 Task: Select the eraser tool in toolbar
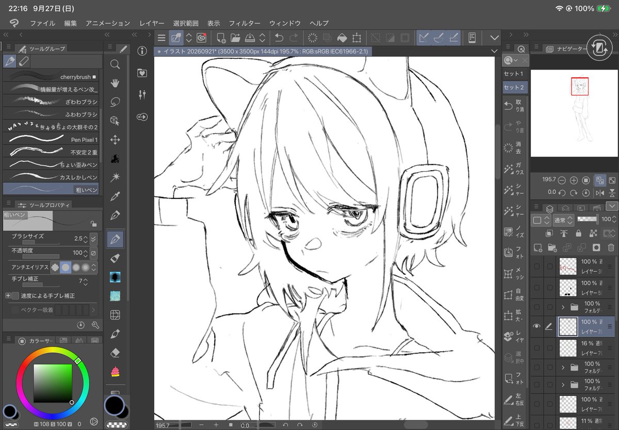(x=116, y=353)
